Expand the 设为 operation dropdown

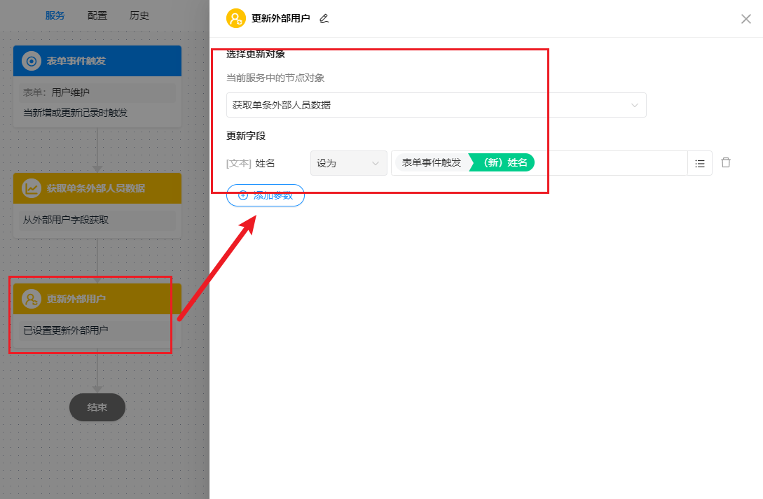(348, 162)
